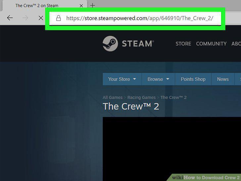
Task: Close the Crew 2 on Steam tab
Action: 81,6
